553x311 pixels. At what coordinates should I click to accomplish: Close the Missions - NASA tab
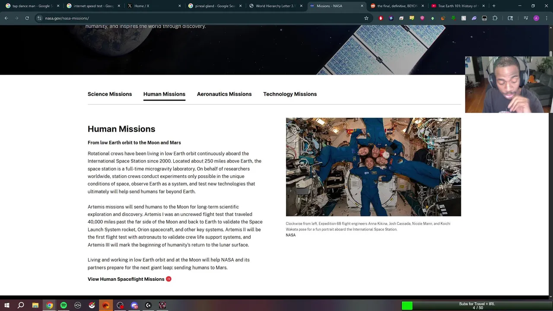tap(362, 6)
